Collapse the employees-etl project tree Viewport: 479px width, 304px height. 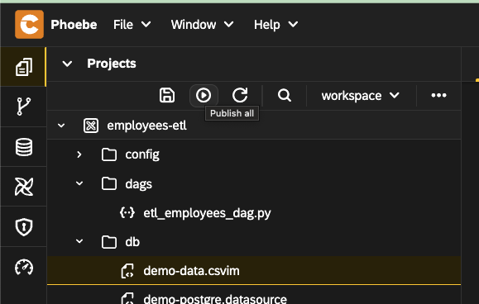(x=61, y=126)
